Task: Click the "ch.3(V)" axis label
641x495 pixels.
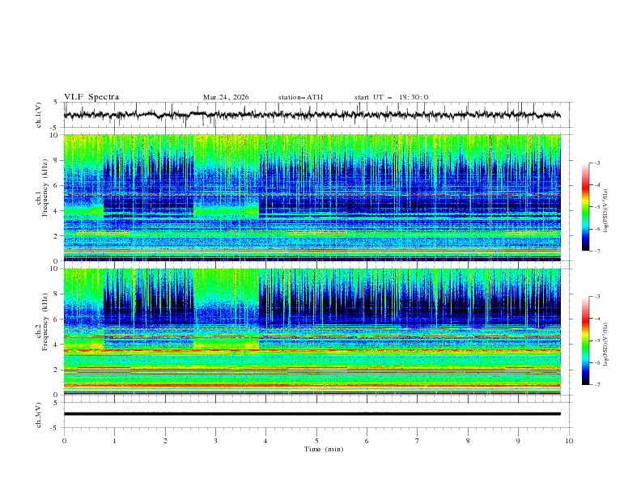Action: [x=39, y=415]
